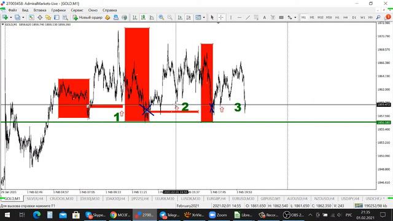Select the Fibonacci retracement tool

[x=256, y=17]
